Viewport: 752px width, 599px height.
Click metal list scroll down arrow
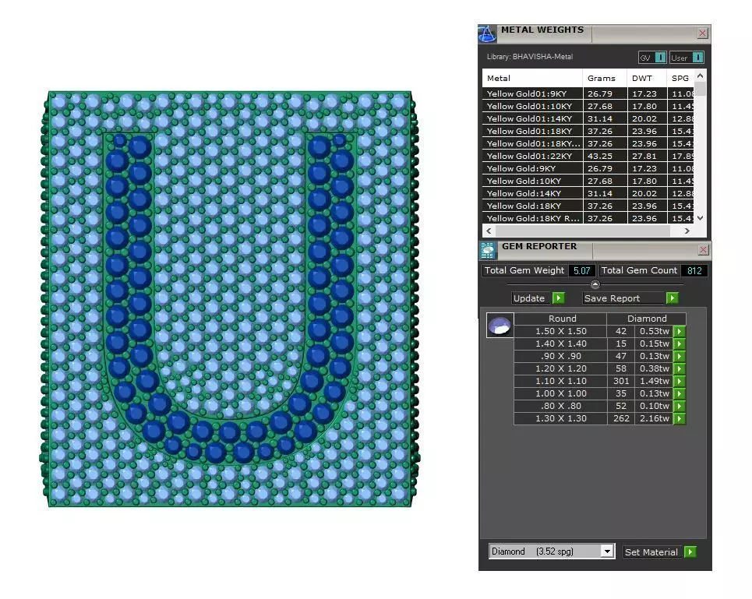coord(701,218)
